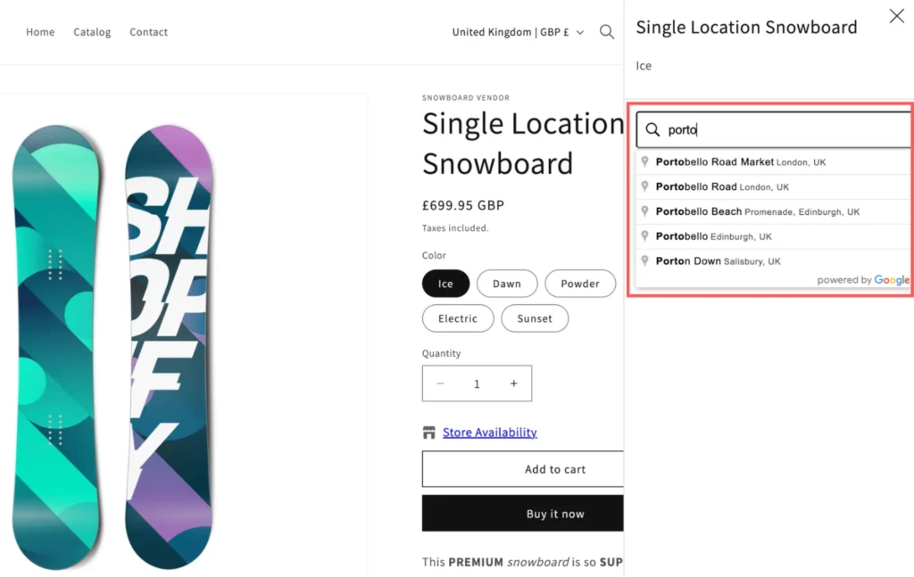
Task: Close the Single Location Snowboard drawer
Action: [x=896, y=16]
